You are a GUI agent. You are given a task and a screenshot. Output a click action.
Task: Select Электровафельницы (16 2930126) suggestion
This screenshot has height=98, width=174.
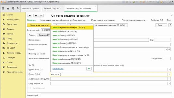[72, 59]
